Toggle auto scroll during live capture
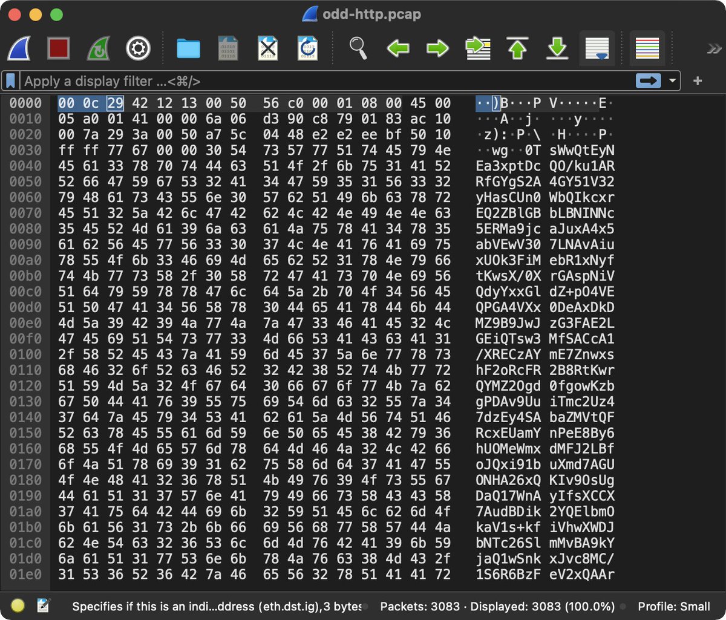Viewport: 726px width, 620px height. [x=597, y=48]
